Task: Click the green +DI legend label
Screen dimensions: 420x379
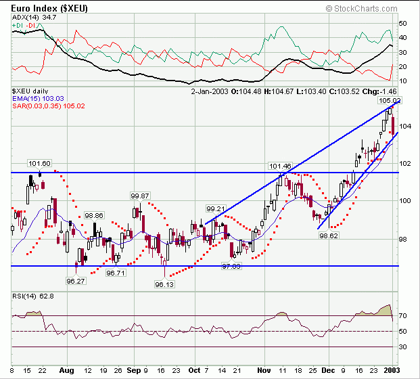Action: [18, 26]
